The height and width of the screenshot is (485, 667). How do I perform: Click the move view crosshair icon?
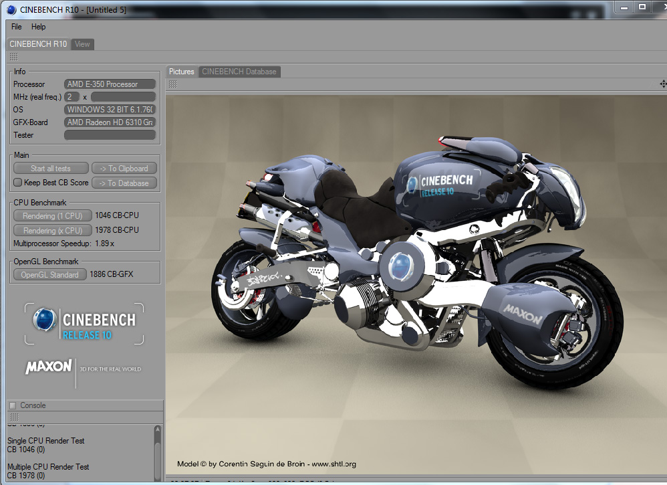[x=663, y=84]
